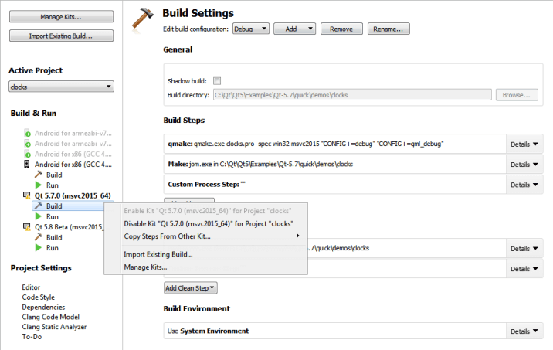553x350 pixels.
Task: Open the Add Clean Step dropdown
Action: click(190, 287)
